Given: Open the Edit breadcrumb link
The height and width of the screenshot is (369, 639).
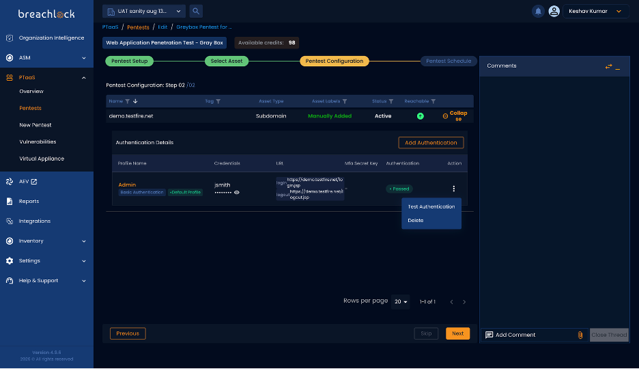Looking at the screenshot, I should click(x=162, y=27).
